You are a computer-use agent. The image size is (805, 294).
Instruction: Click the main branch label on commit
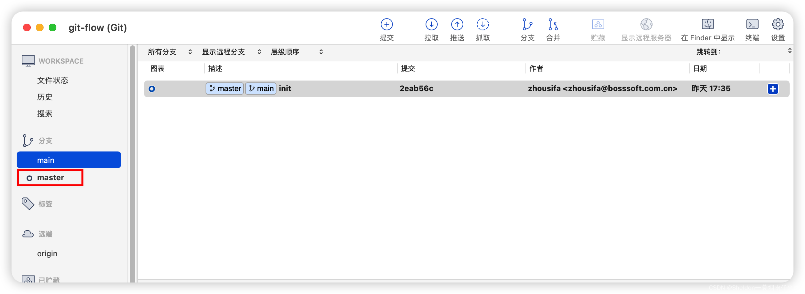click(261, 89)
